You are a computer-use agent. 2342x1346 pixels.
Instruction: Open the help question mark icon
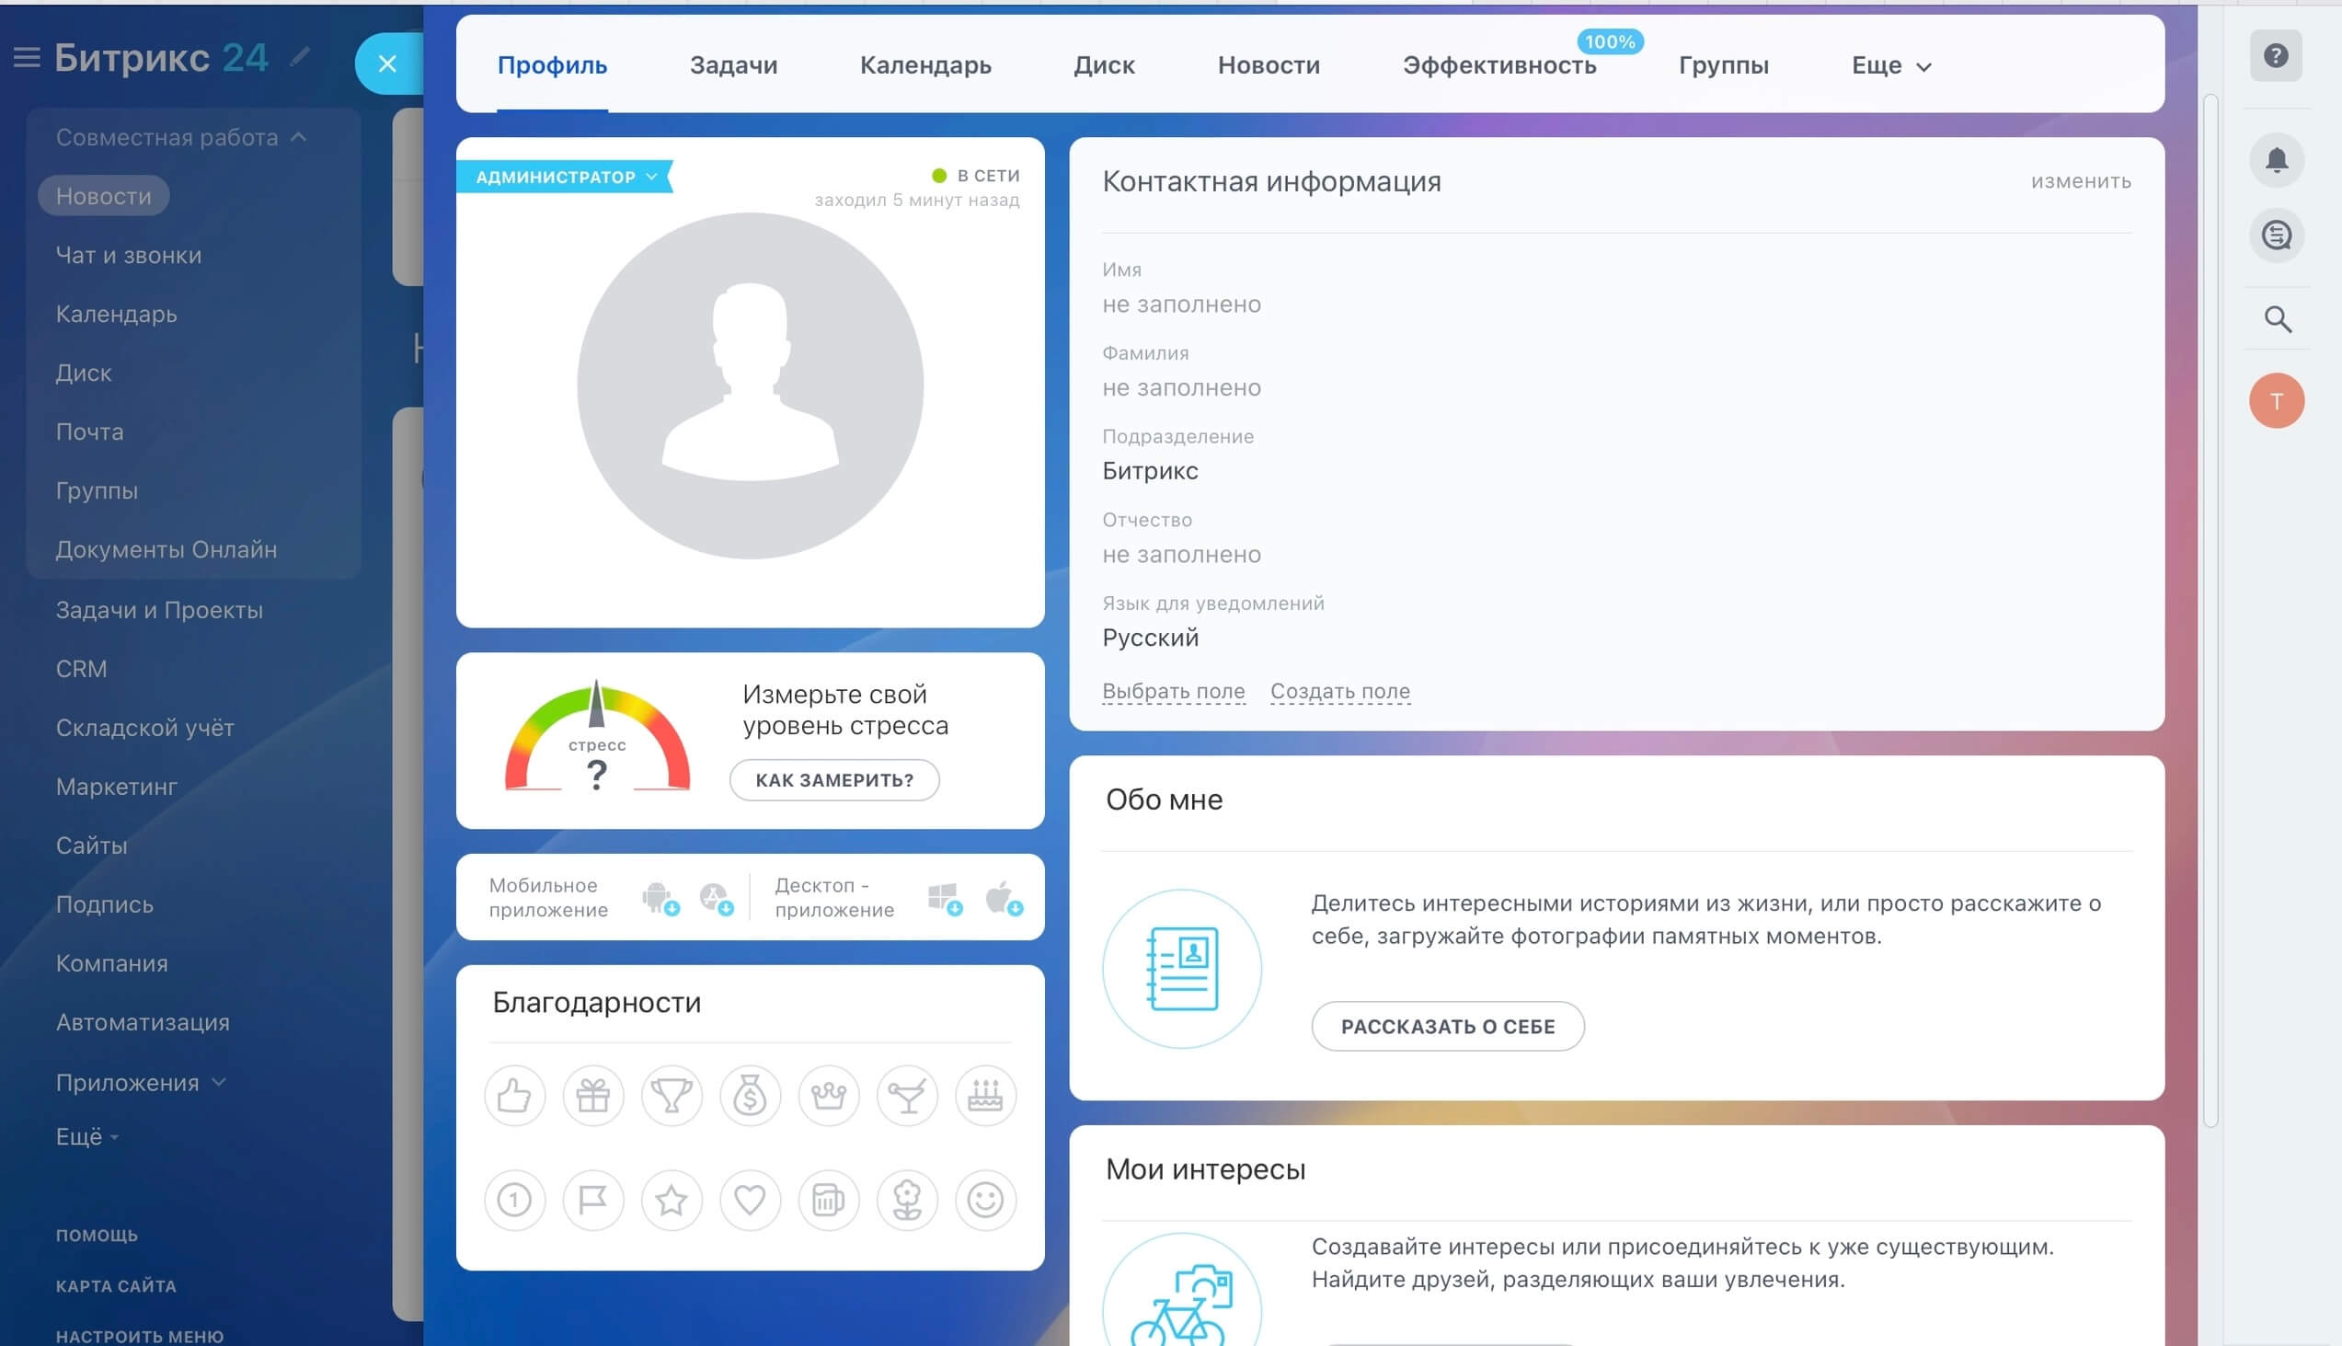tap(2276, 55)
